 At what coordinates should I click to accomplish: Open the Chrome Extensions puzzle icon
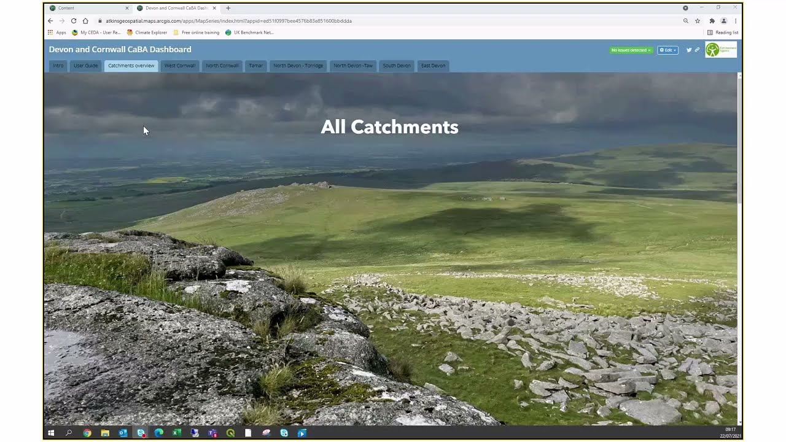coord(712,21)
